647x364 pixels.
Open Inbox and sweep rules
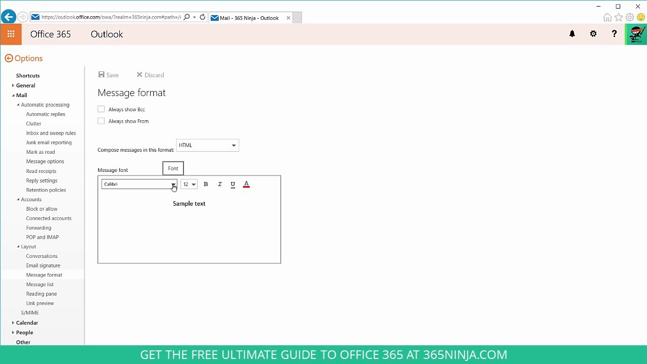(x=51, y=133)
